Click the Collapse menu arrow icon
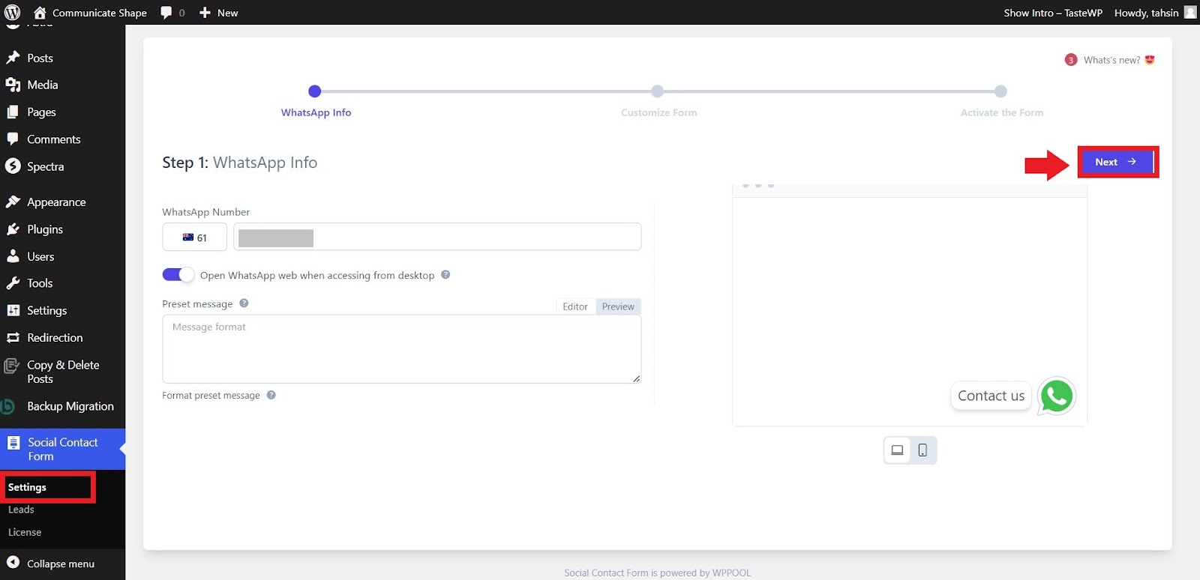Viewport: 1200px width, 580px height. coord(13,563)
